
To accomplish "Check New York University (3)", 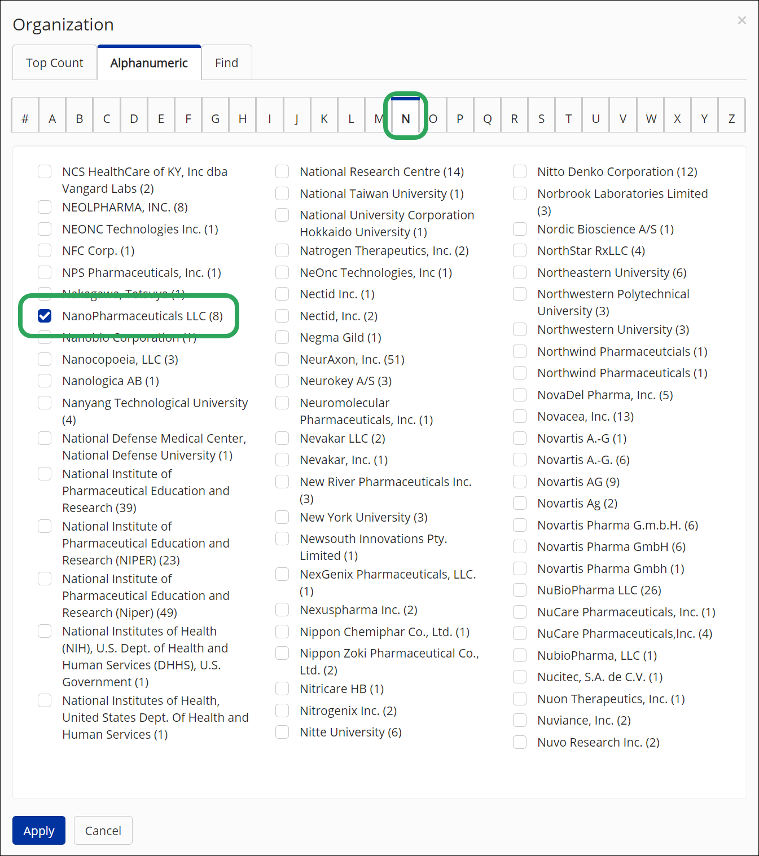I will [282, 517].
